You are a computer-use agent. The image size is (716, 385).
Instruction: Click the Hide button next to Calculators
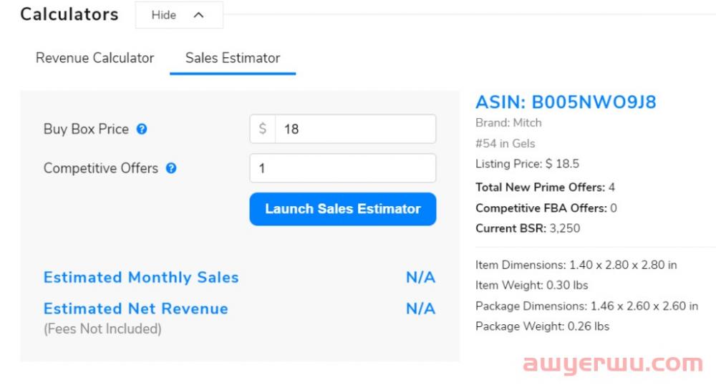click(x=179, y=15)
